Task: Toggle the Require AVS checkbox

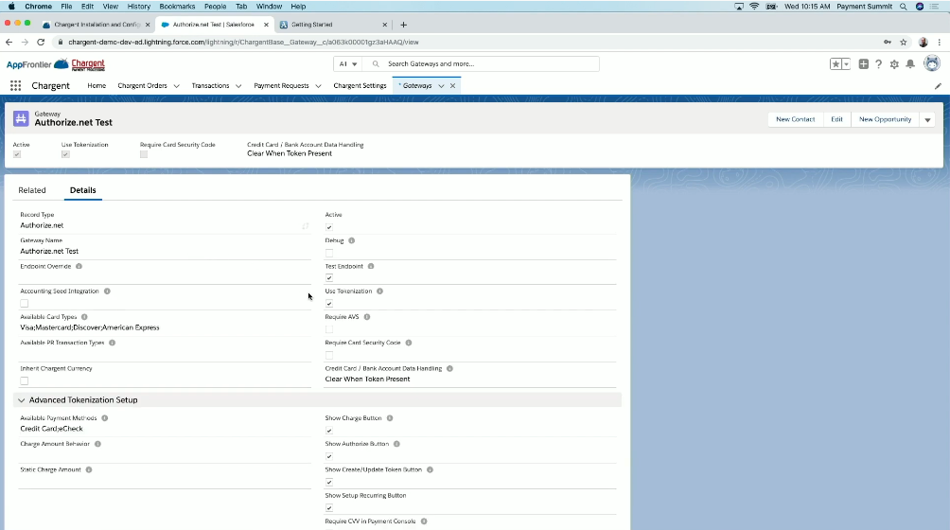Action: coord(329,329)
